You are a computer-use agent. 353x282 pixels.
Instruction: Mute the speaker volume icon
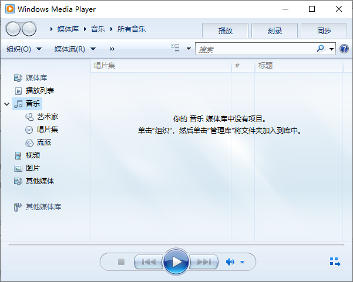[230, 262]
